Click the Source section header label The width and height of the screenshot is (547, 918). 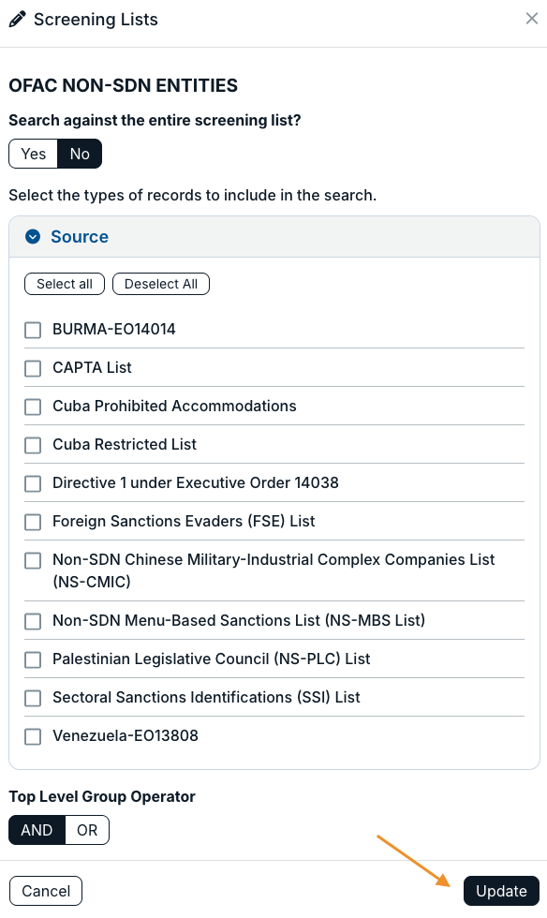coord(80,236)
